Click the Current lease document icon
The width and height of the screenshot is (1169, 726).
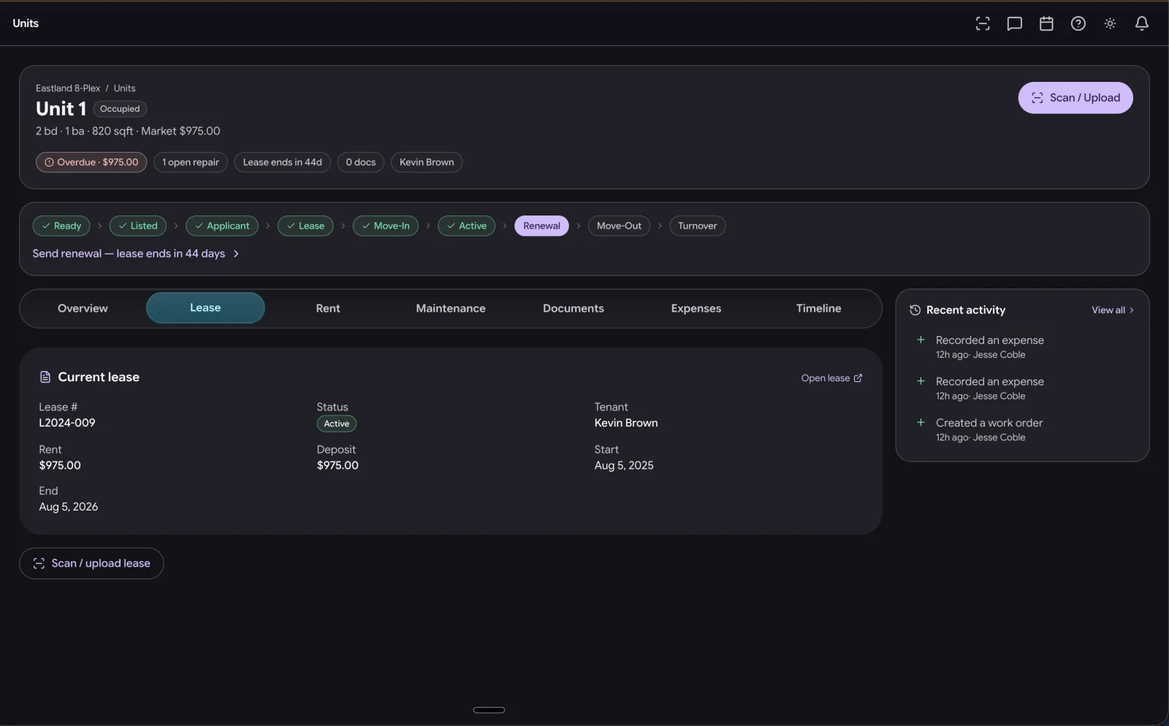(x=45, y=377)
